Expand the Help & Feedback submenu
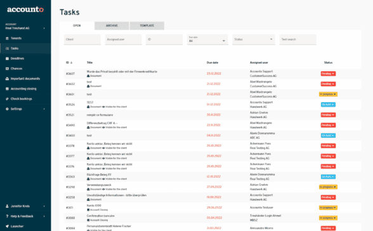373x231 pixels. [x=44, y=216]
